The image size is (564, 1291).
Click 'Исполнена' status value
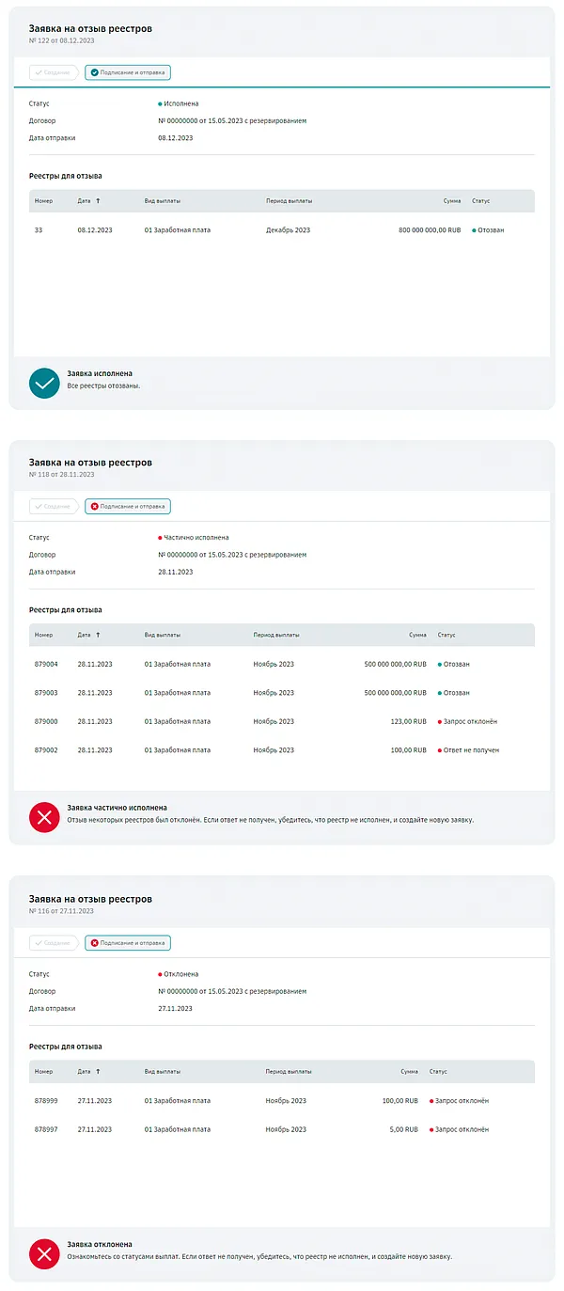click(x=179, y=103)
